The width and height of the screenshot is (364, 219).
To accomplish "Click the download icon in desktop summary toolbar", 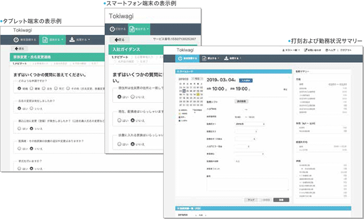I will click(x=226, y=58).
